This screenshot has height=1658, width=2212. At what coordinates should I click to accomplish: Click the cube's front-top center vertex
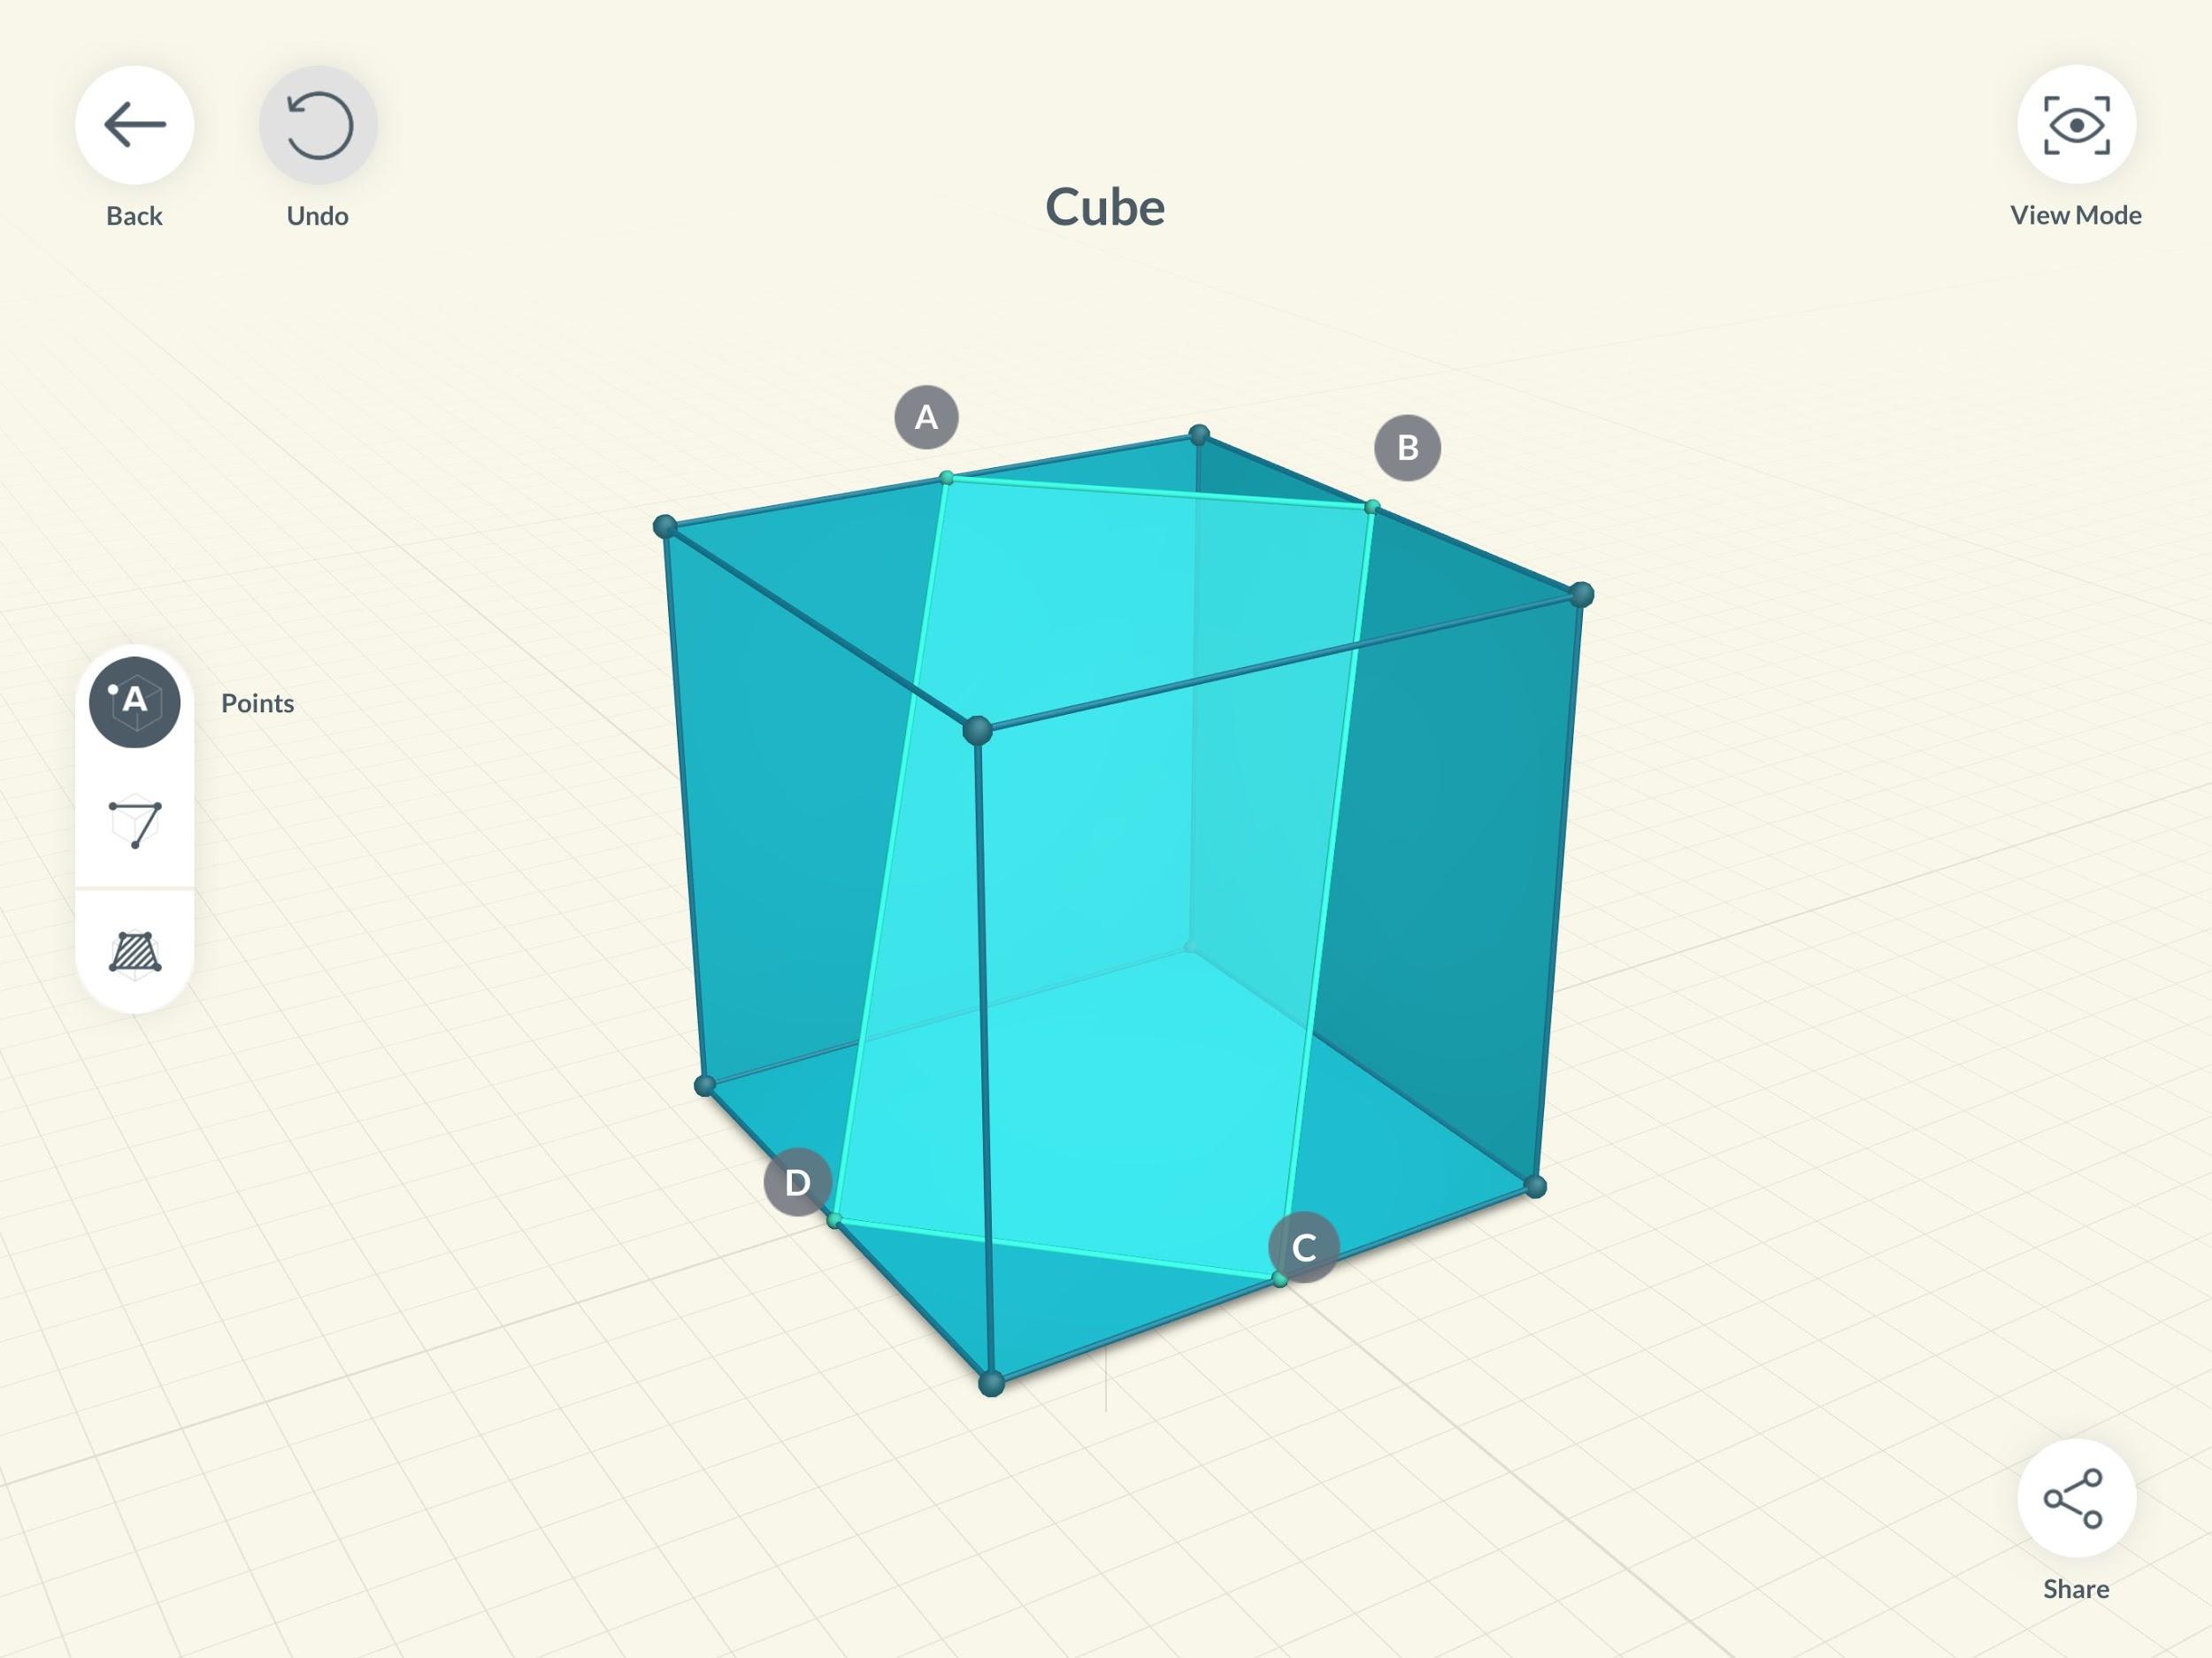point(978,731)
